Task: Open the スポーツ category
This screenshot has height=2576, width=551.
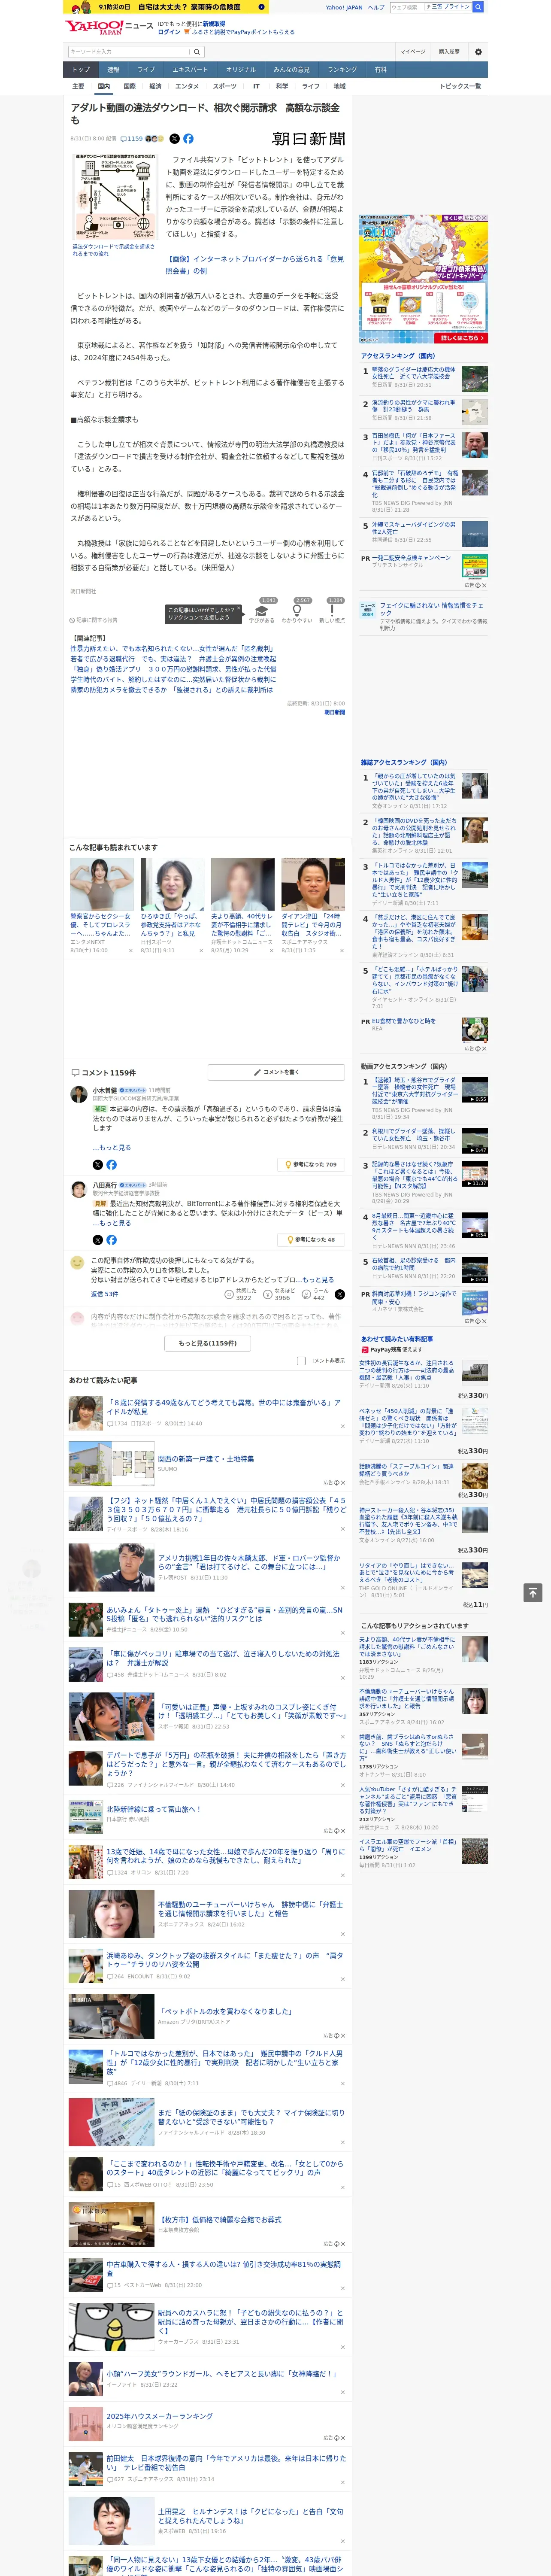Action: tap(225, 86)
